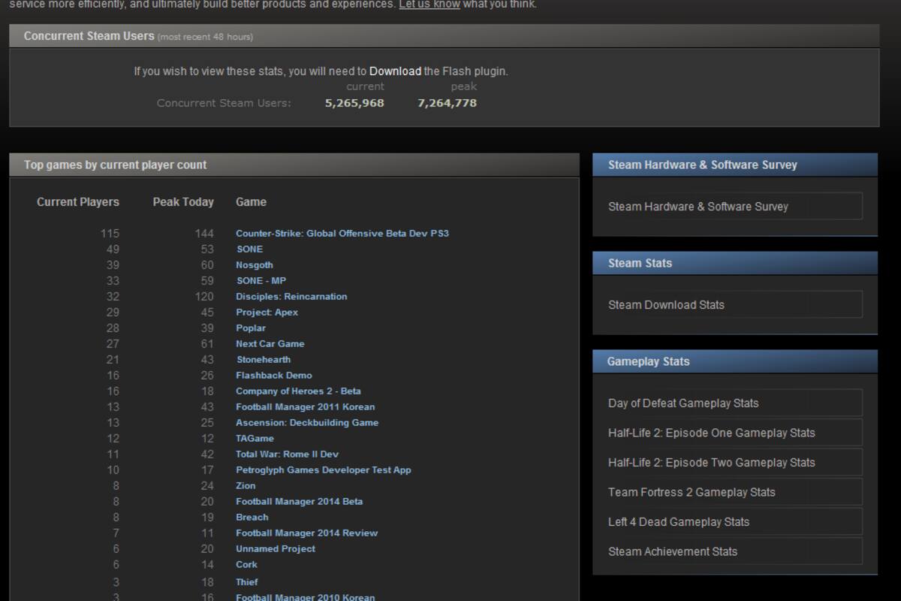Click the peak users value 7,264,778

click(x=447, y=103)
